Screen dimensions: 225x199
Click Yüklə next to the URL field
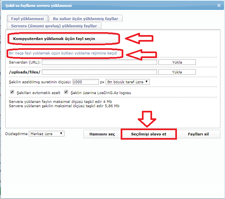click(x=177, y=62)
